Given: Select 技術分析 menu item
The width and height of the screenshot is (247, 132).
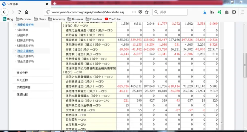Looking at the screenshot, I should click(x=22, y=73).
